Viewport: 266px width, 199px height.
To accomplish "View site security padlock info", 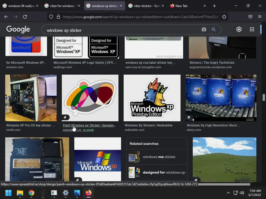I will (x=58, y=17).
